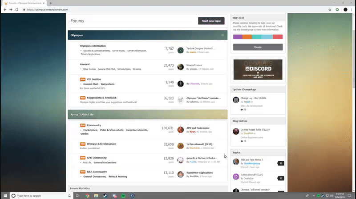Open the Texture Designer Wanted latest post
Image resolution: width=356 pixels, height=199 pixels.
click(201, 48)
